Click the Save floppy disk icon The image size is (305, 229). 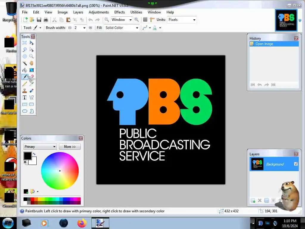(x=39, y=20)
